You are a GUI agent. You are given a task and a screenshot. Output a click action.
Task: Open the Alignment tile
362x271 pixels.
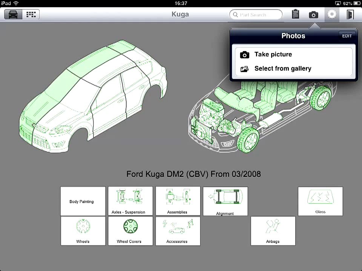[225, 201]
